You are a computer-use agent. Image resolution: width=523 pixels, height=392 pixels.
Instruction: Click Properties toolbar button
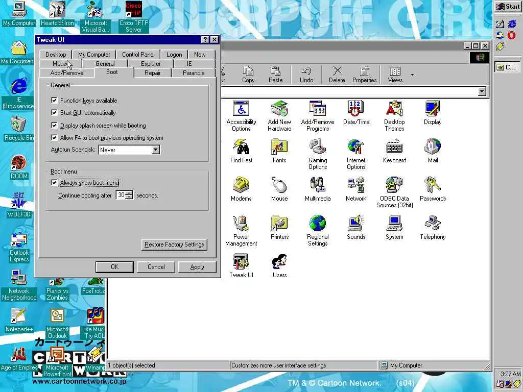click(364, 75)
